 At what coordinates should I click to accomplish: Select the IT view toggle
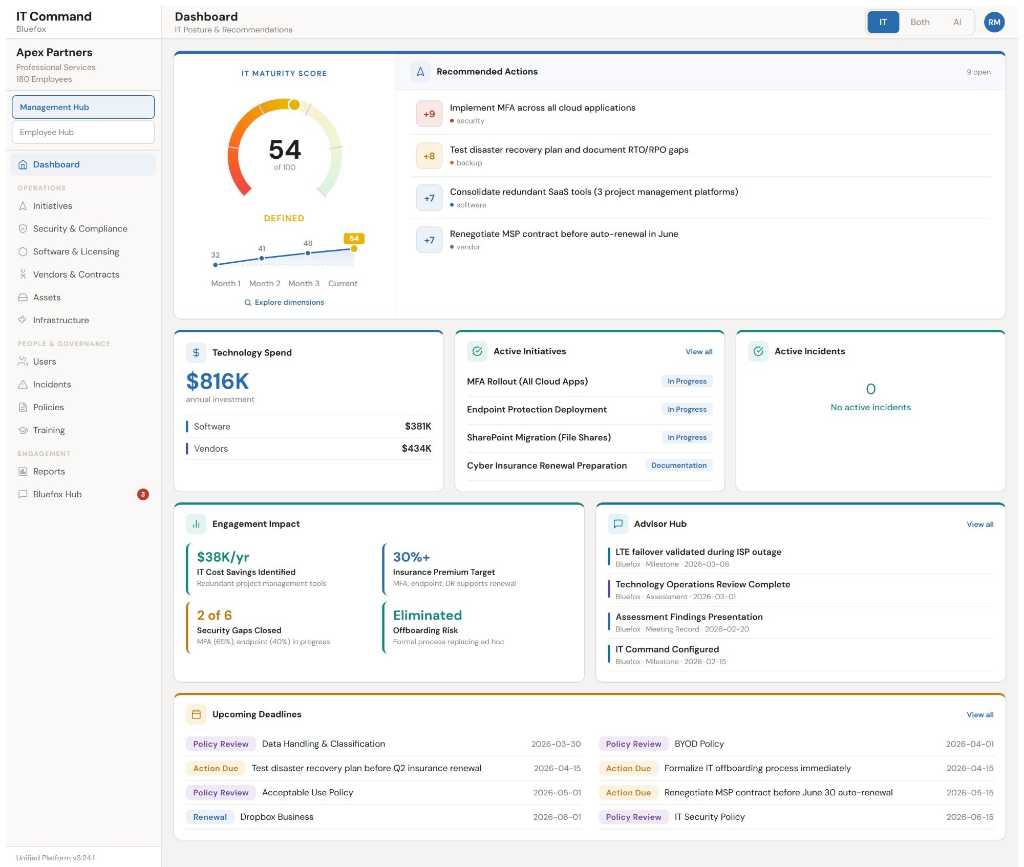(882, 22)
